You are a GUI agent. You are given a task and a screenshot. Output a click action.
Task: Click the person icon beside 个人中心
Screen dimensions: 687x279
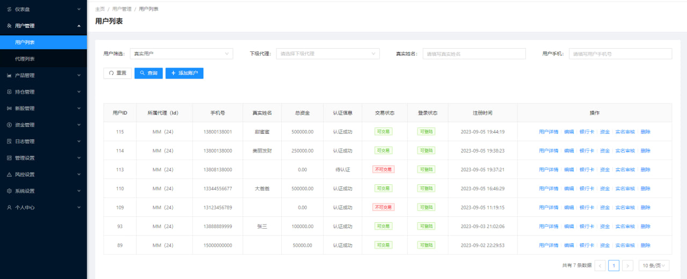9,208
